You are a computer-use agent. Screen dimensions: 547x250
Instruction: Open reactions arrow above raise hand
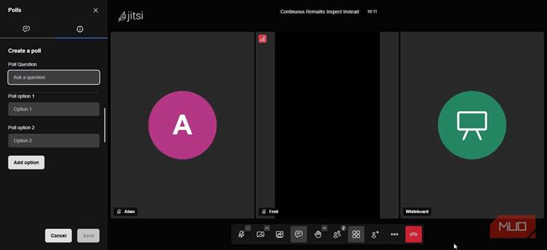click(x=324, y=228)
